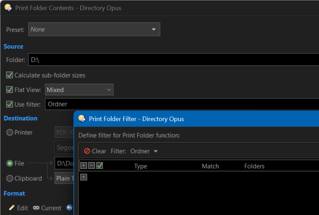Expand the Filter Ordner dropdown arrow
This screenshot has width=319, height=215.
pos(156,151)
